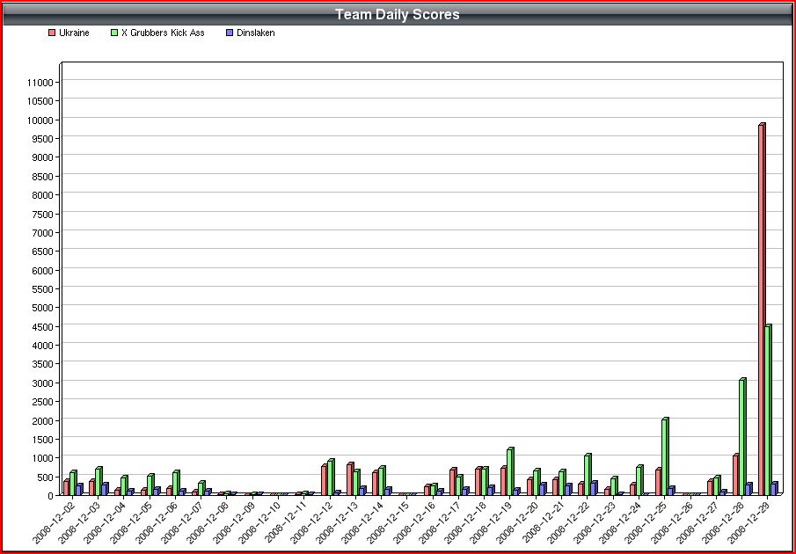Click the 10000 y-axis label
The image size is (796, 554).
pyautogui.click(x=40, y=120)
